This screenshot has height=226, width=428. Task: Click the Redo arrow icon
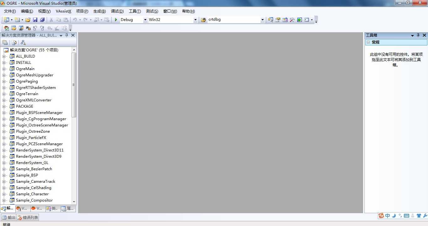tap(85, 20)
